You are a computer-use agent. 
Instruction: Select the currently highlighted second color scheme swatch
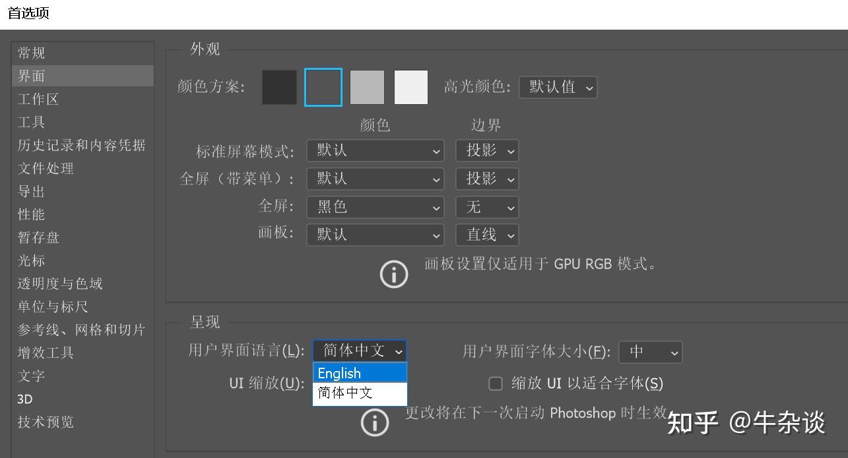(x=323, y=86)
